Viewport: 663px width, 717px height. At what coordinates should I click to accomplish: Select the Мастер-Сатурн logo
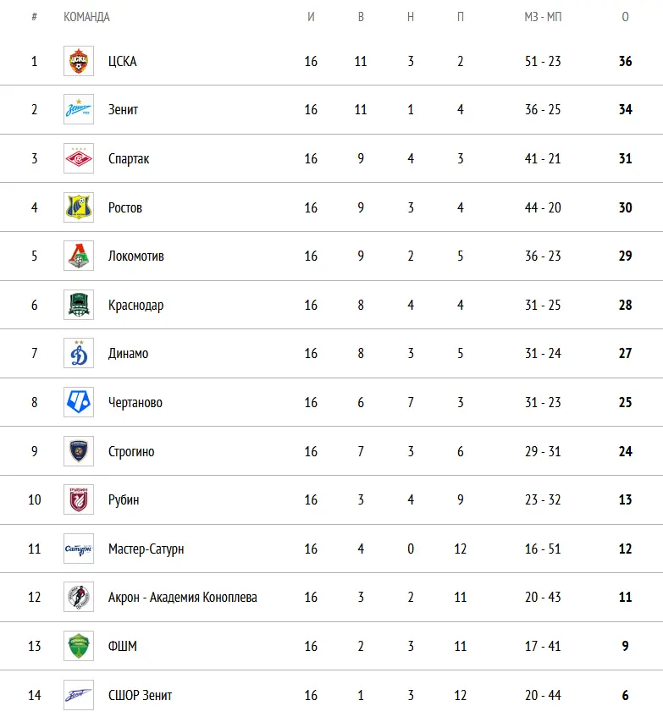(79, 549)
